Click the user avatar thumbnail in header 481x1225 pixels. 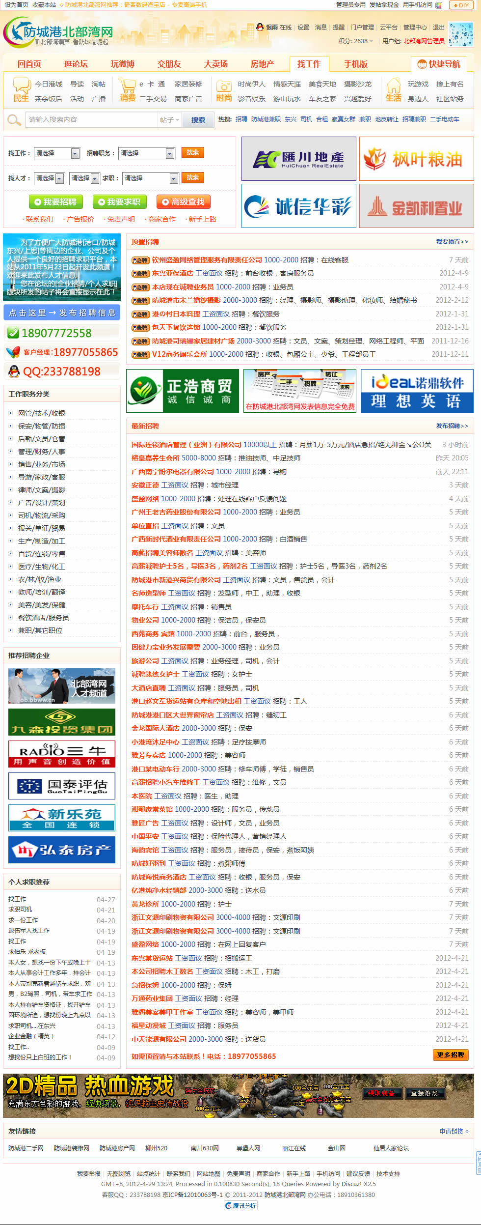460,34
